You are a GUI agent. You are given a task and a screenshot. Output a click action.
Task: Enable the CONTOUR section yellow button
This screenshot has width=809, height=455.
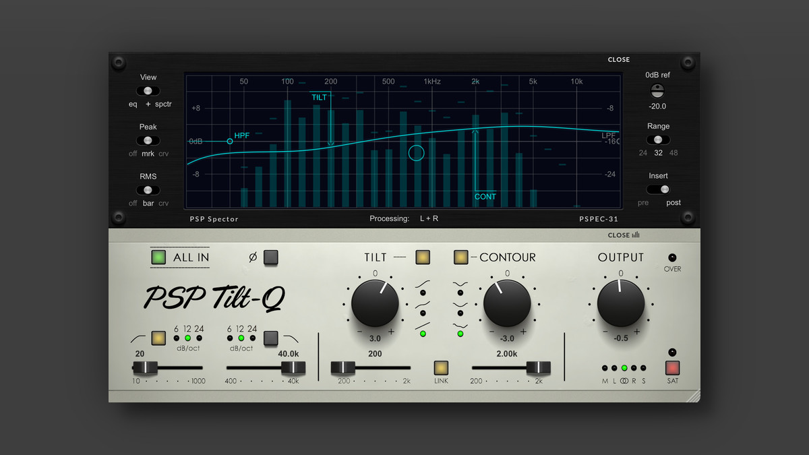(x=462, y=257)
